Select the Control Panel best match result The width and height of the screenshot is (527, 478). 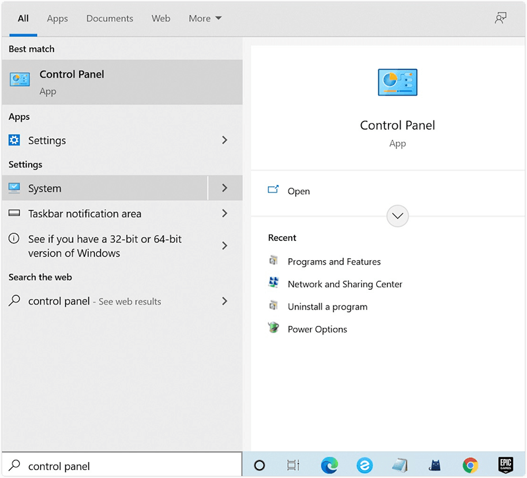click(x=122, y=82)
